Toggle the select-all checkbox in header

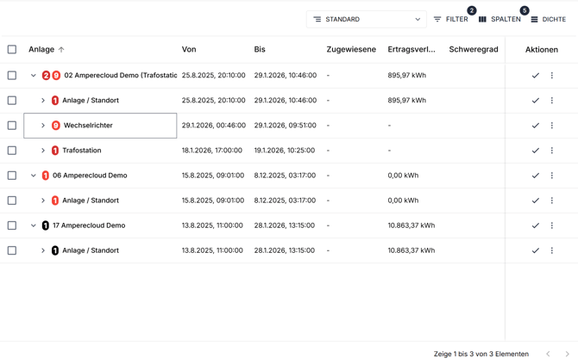click(x=12, y=50)
